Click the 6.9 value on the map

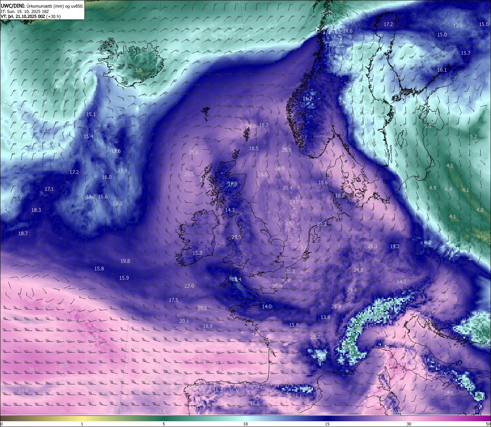click(x=448, y=189)
